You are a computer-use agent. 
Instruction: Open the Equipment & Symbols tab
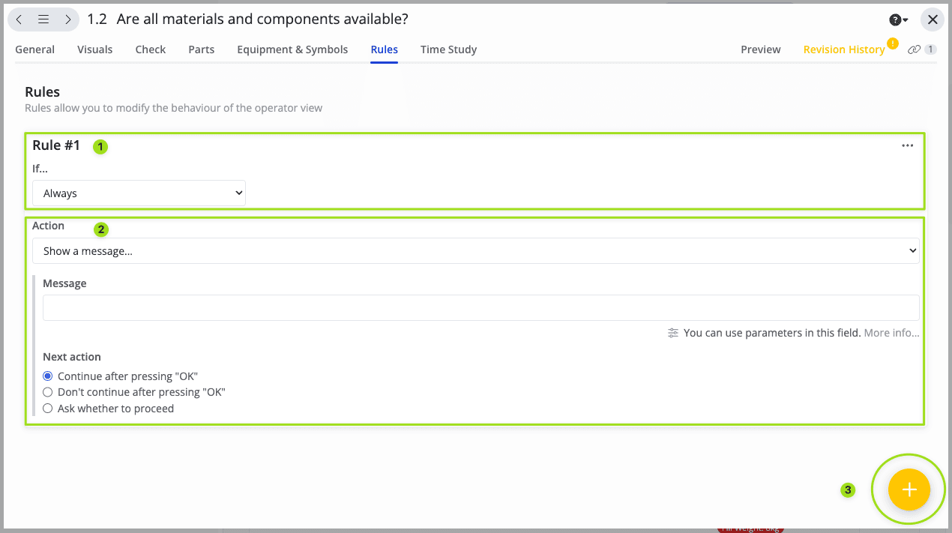tap(292, 49)
